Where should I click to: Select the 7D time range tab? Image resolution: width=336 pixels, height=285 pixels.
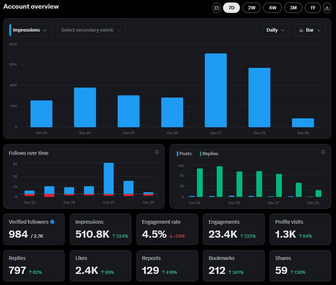(x=231, y=8)
